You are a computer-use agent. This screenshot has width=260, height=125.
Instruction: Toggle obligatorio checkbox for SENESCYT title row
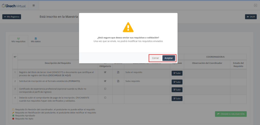click(x=105, y=72)
